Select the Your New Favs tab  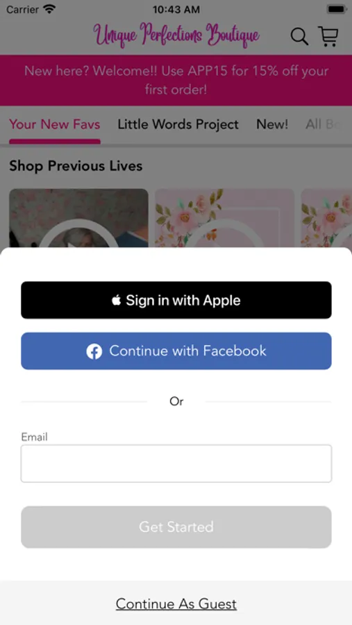(55, 124)
